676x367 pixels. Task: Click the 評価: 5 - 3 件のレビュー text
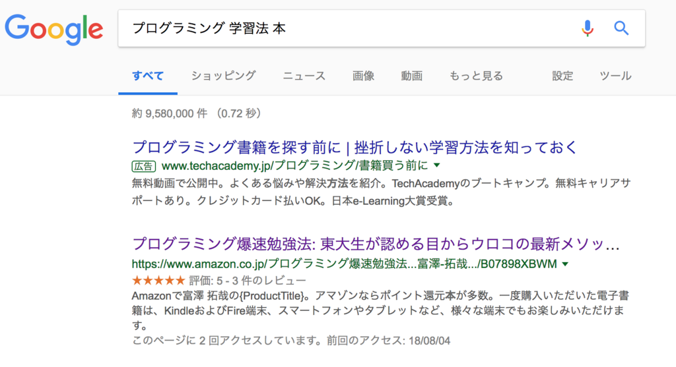[x=248, y=281]
